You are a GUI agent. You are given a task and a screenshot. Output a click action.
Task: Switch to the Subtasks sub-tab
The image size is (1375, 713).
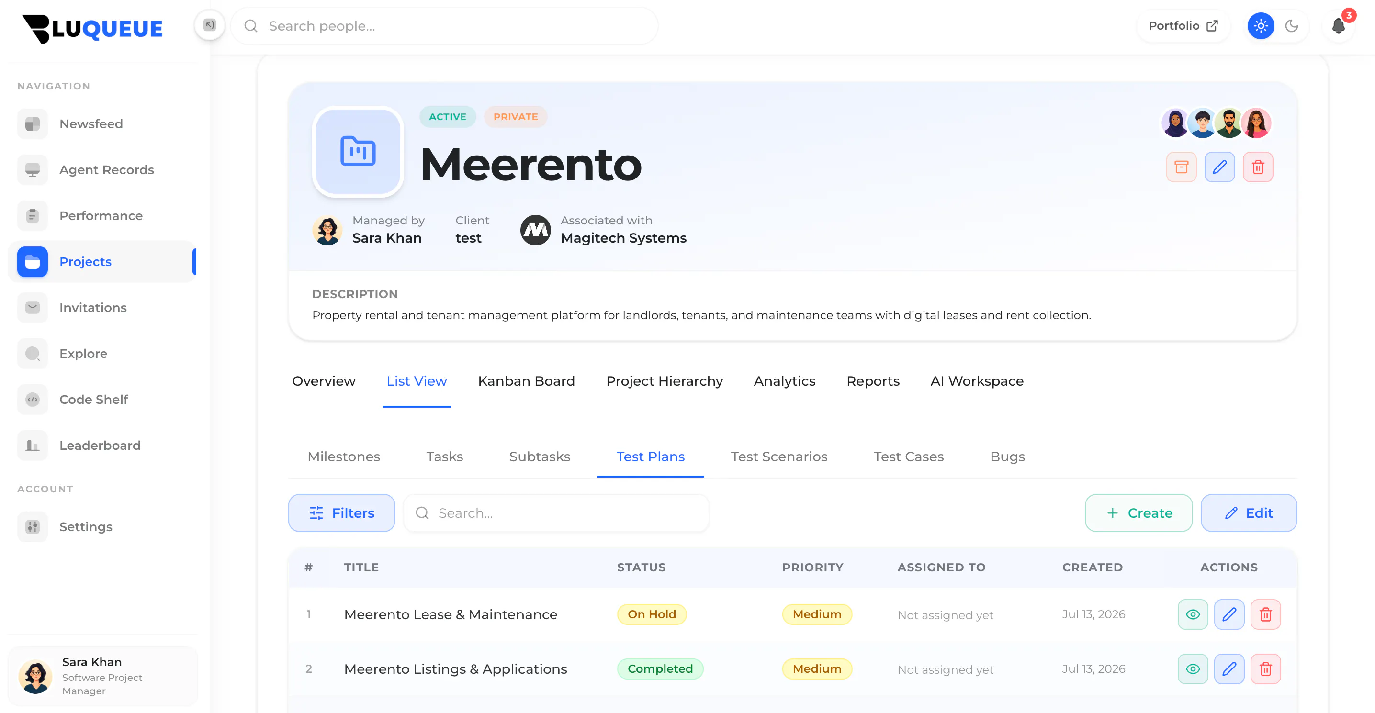point(540,457)
